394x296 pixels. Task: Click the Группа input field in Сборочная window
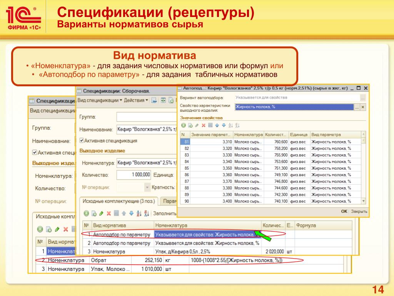(x=147, y=117)
